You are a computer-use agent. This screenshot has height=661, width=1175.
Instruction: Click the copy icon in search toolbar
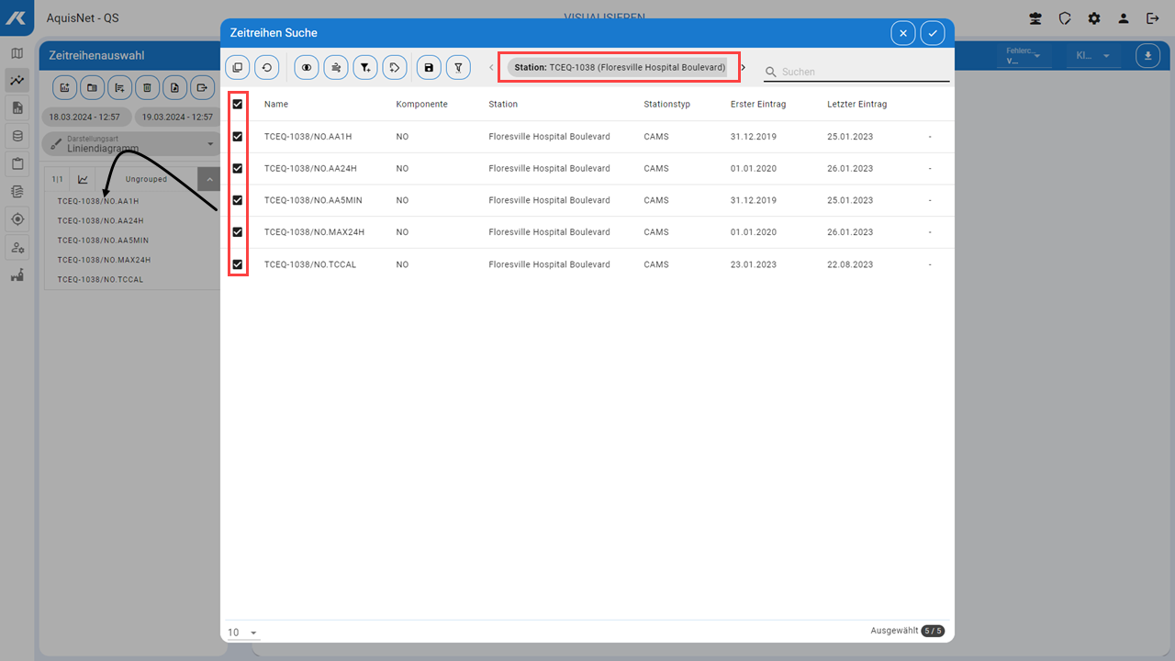click(x=237, y=67)
